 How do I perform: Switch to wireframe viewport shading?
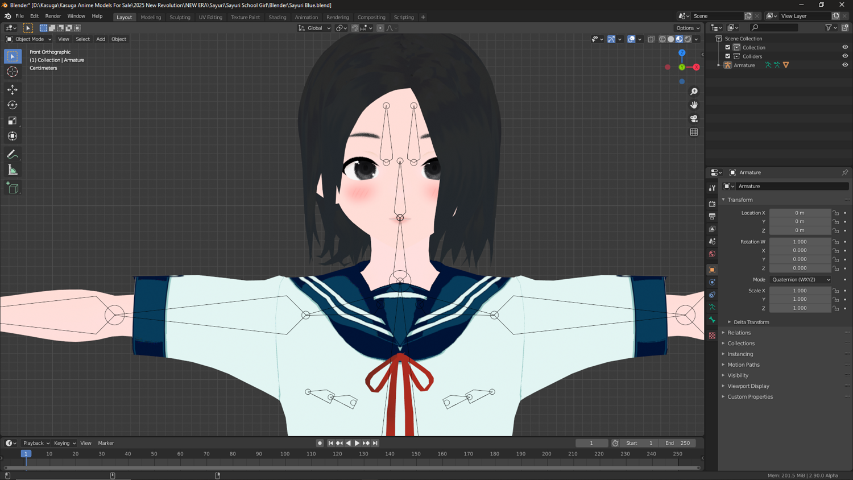(x=662, y=39)
